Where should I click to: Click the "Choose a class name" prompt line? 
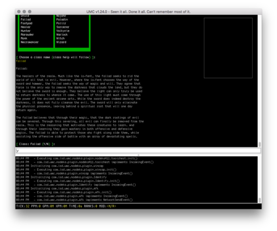(55, 57)
